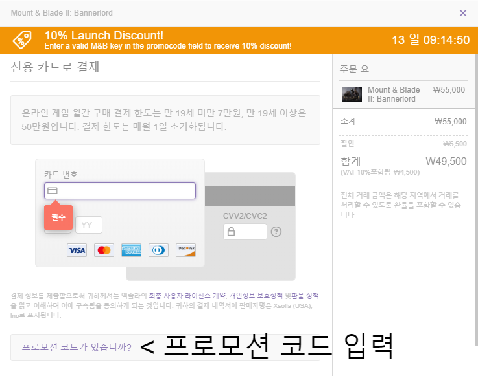Open the 최종 사용자 라이선스 계약 link
Image resolution: width=478 pixels, height=376 pixels.
tap(187, 295)
